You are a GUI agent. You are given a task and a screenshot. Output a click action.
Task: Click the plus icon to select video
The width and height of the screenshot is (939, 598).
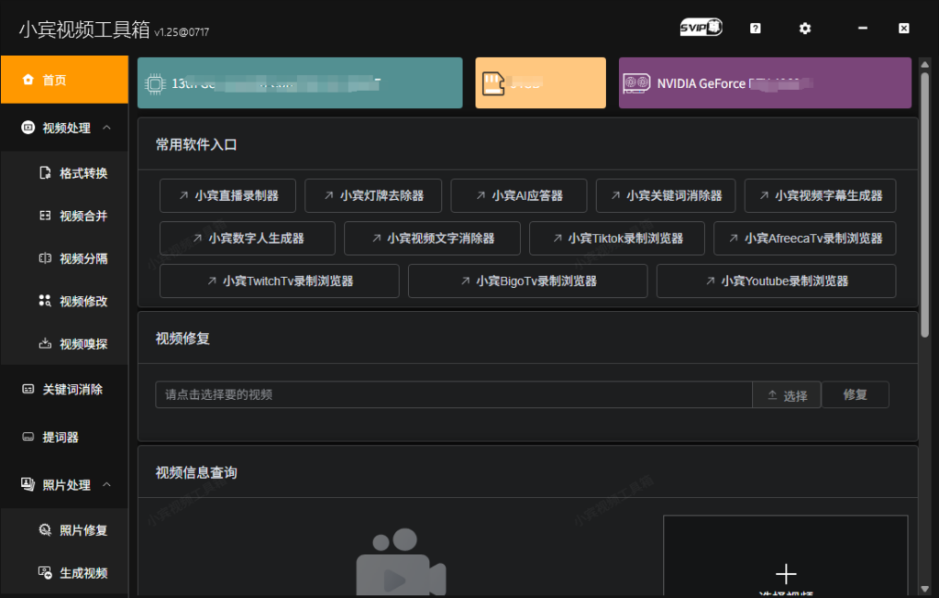(786, 574)
